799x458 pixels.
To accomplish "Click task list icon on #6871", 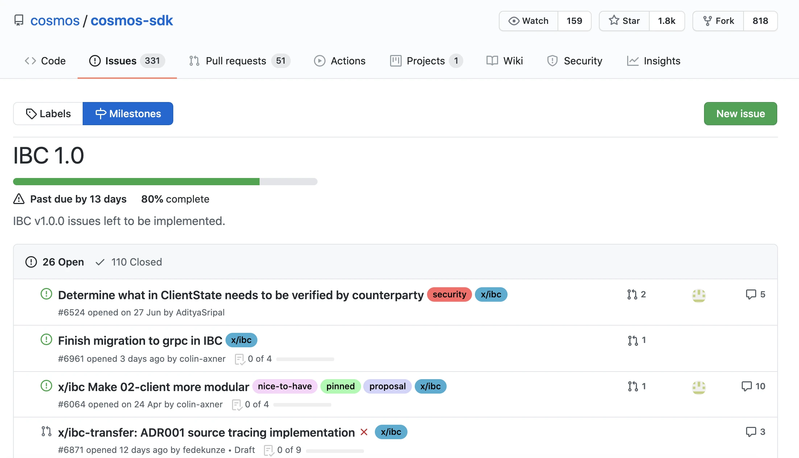I will click(x=269, y=450).
